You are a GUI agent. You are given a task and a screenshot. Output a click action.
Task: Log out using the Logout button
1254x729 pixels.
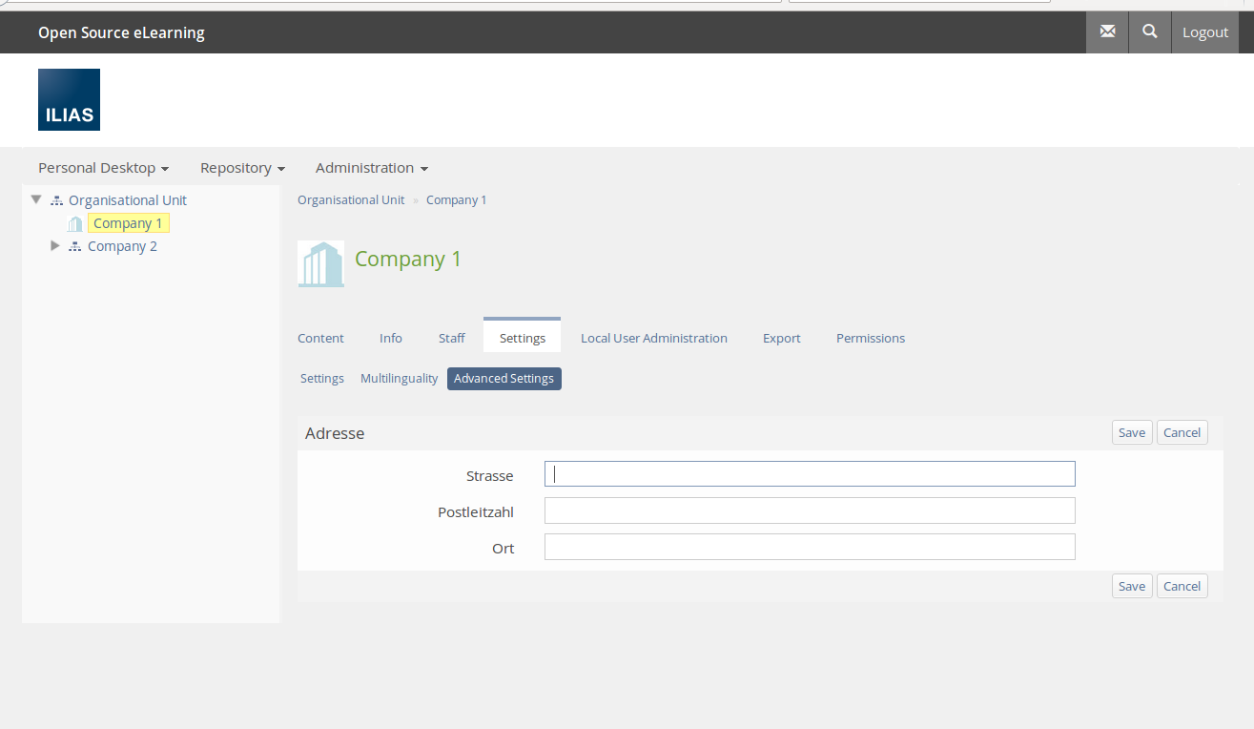[1204, 32]
